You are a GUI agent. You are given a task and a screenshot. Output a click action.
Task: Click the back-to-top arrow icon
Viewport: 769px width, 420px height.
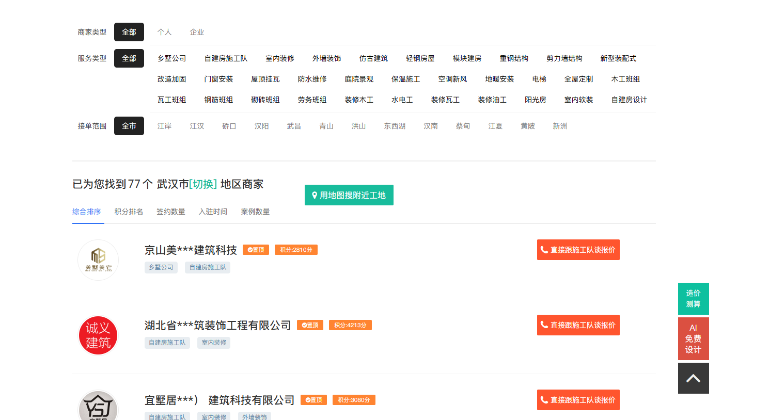coord(693,378)
